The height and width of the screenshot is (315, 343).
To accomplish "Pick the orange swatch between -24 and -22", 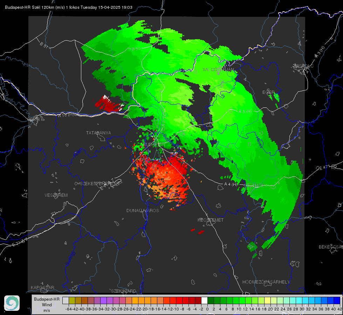I will pyautogui.click(x=135, y=301).
